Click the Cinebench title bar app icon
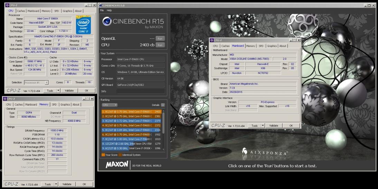Image resolution: width=378 pixels, height=189 pixels. point(100,5)
